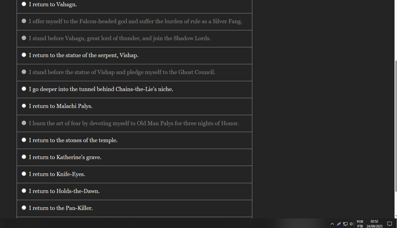The width and height of the screenshot is (397, 228).
Task: Click the greyed-out Silver Fang option text
Action: (x=135, y=21)
